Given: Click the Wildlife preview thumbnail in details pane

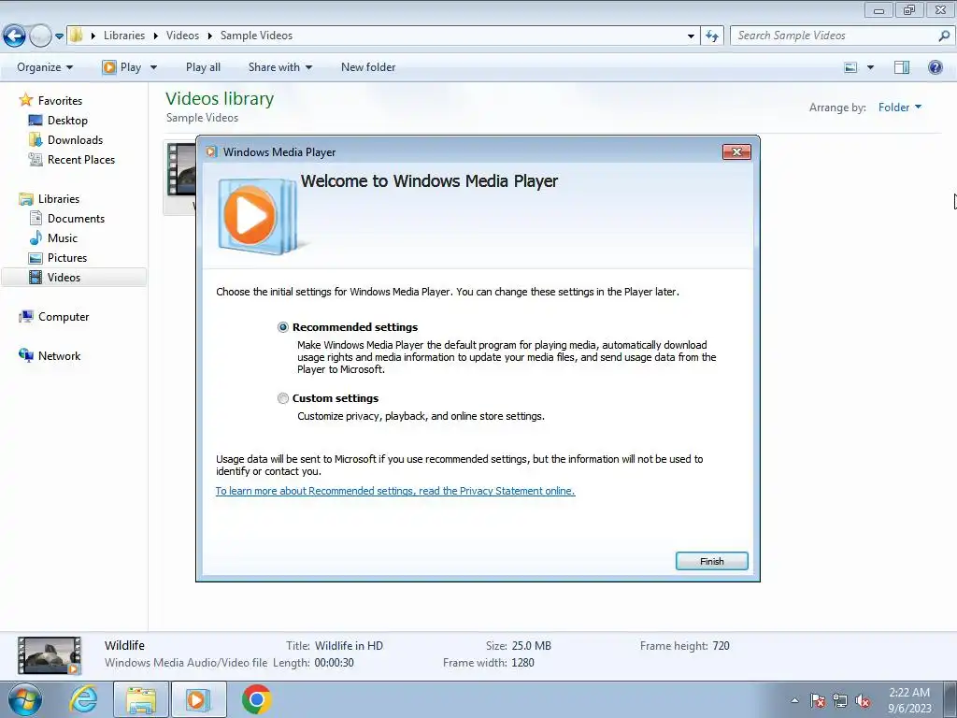Looking at the screenshot, I should tap(49, 655).
